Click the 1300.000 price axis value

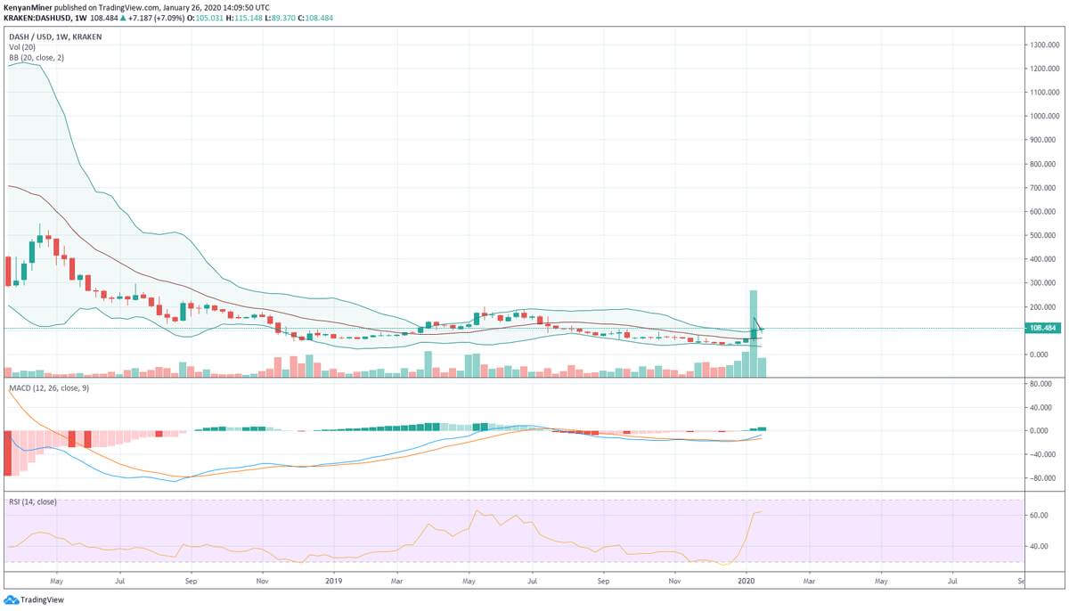pos(1044,45)
